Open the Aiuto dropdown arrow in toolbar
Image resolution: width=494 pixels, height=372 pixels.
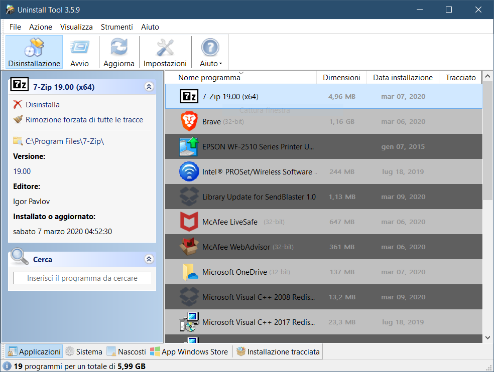[x=220, y=64]
